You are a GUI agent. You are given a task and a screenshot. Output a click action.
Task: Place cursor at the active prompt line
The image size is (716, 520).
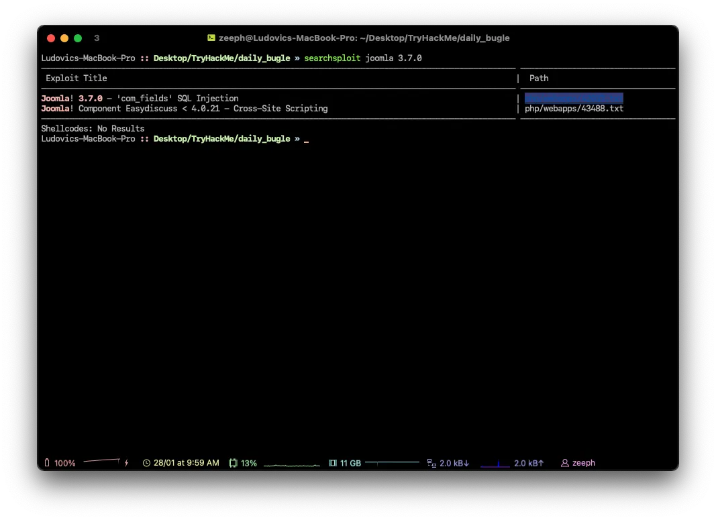(x=307, y=139)
